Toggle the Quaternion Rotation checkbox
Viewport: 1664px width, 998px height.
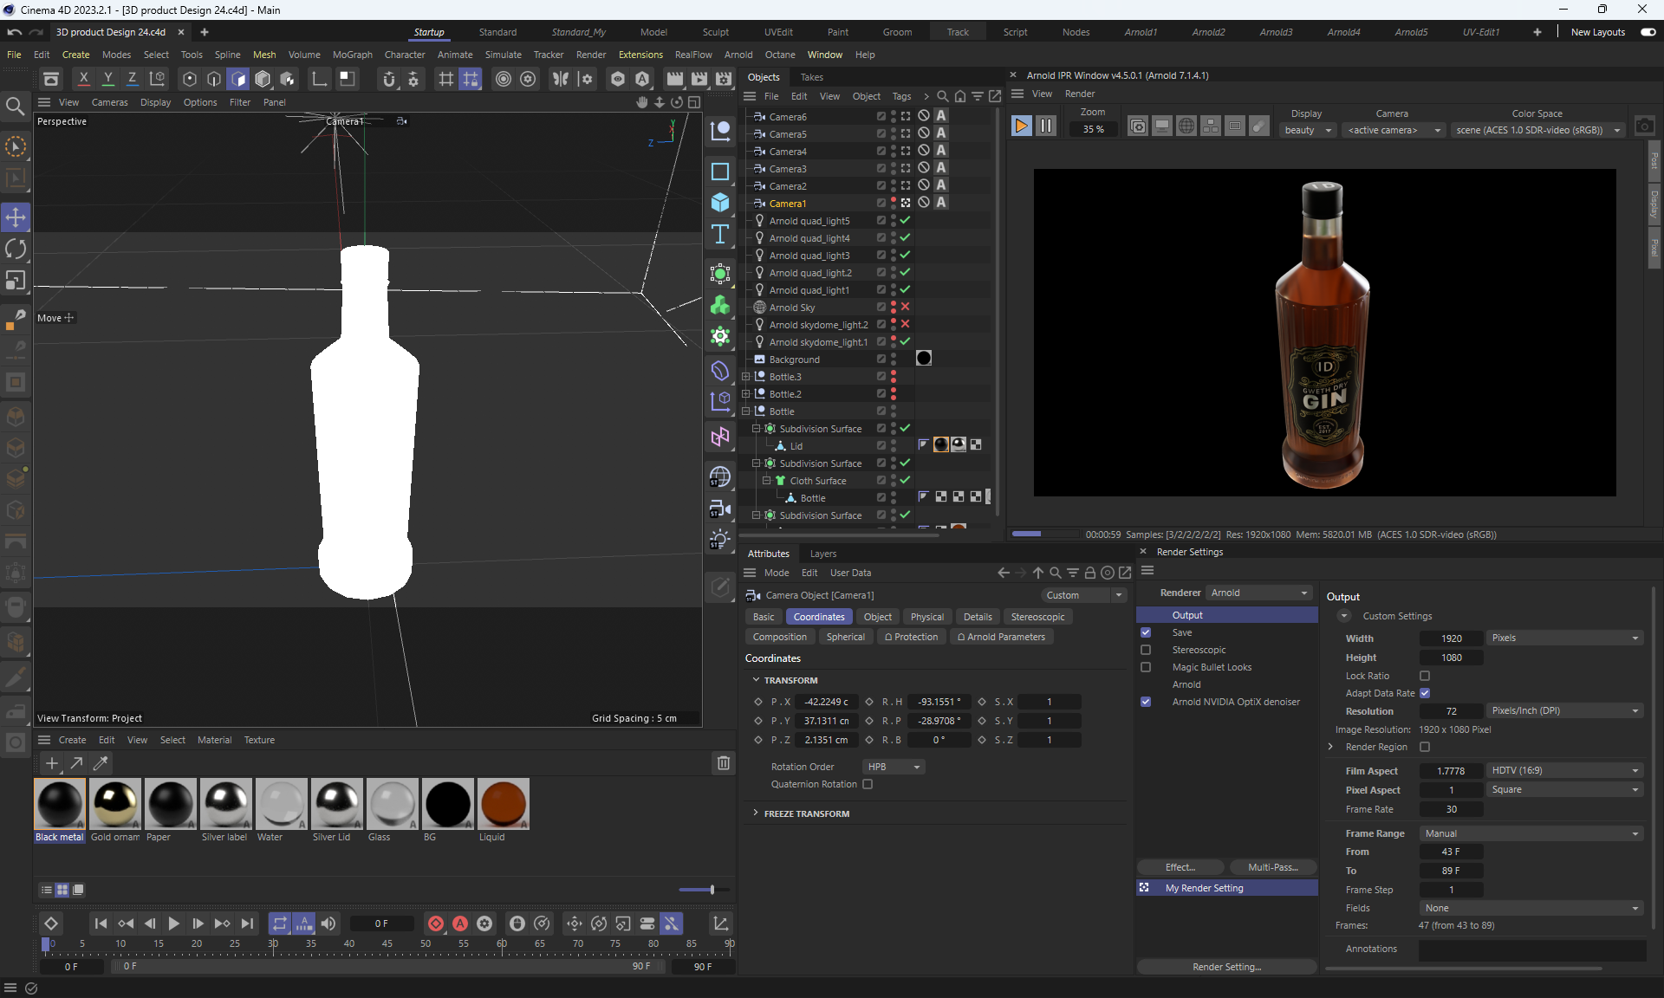pyautogui.click(x=868, y=784)
